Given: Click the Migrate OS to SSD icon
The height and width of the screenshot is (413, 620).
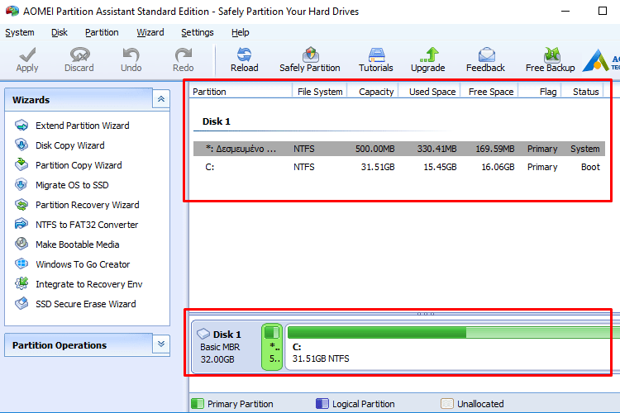Looking at the screenshot, I should (21, 184).
